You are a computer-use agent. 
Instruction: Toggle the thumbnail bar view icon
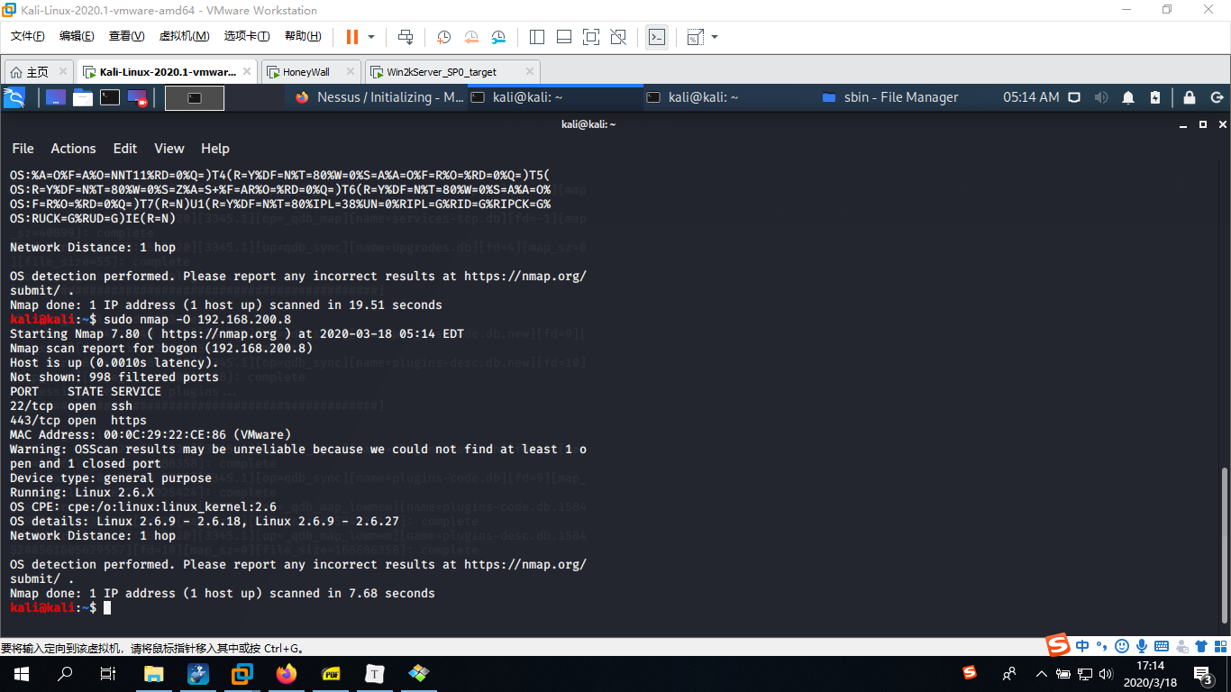(564, 37)
